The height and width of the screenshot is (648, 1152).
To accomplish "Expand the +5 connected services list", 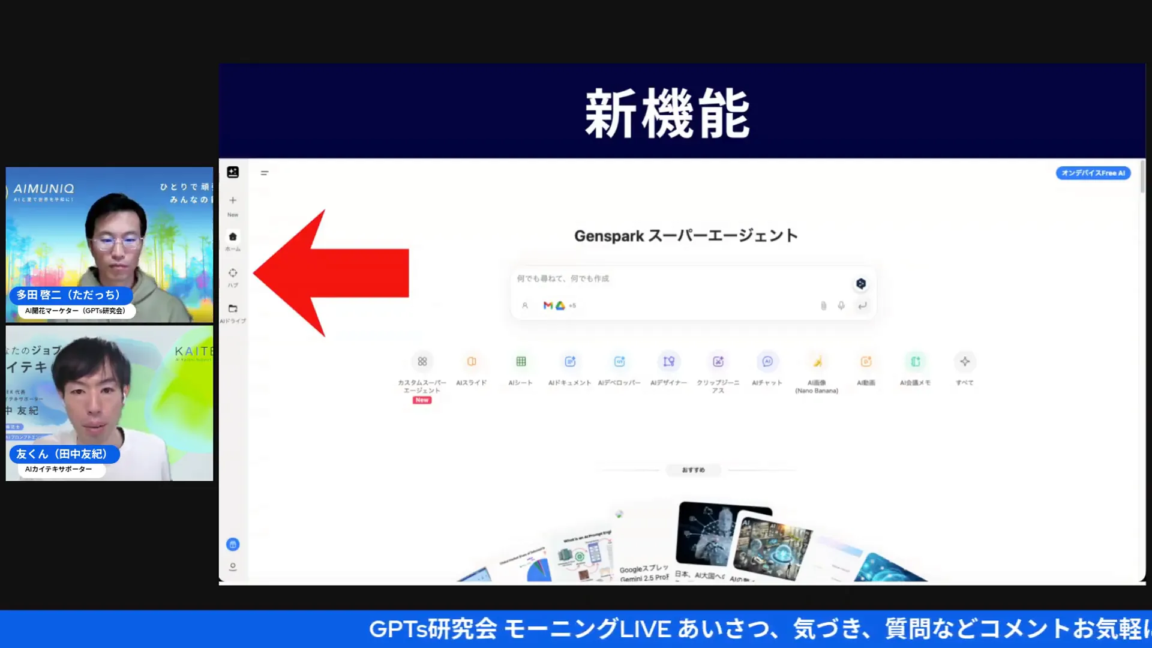I will point(572,305).
